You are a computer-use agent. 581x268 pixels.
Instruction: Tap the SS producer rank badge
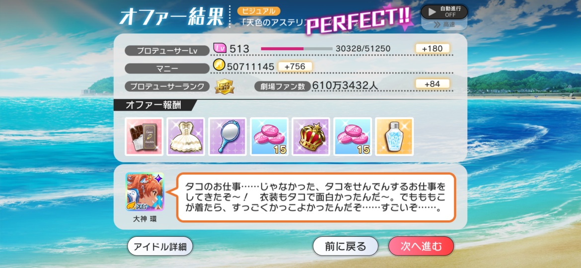point(224,87)
